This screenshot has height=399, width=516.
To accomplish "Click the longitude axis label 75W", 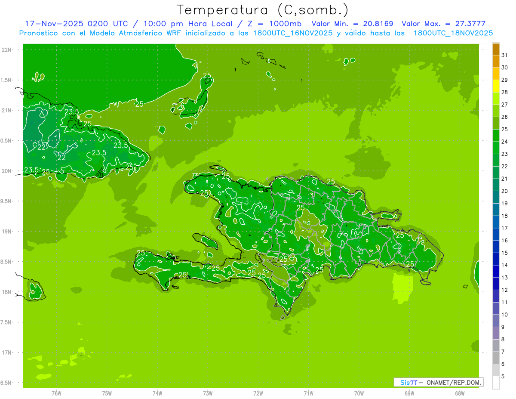I will (107, 393).
